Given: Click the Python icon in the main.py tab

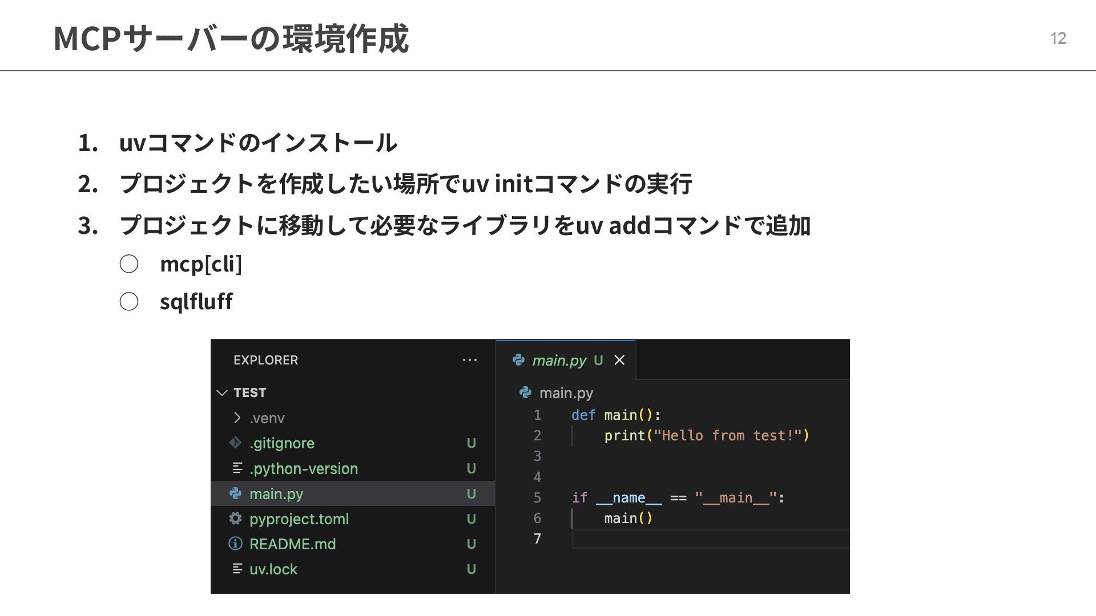Looking at the screenshot, I should (518, 360).
